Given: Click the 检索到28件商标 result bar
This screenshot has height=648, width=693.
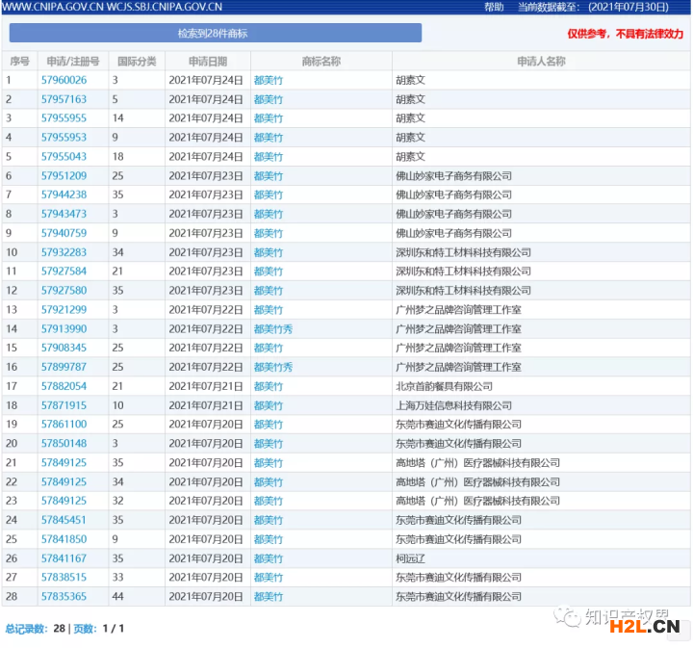Looking at the screenshot, I should coord(213,34).
